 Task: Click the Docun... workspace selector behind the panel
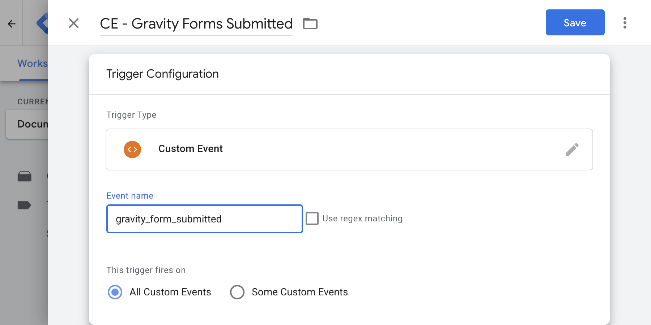click(27, 124)
